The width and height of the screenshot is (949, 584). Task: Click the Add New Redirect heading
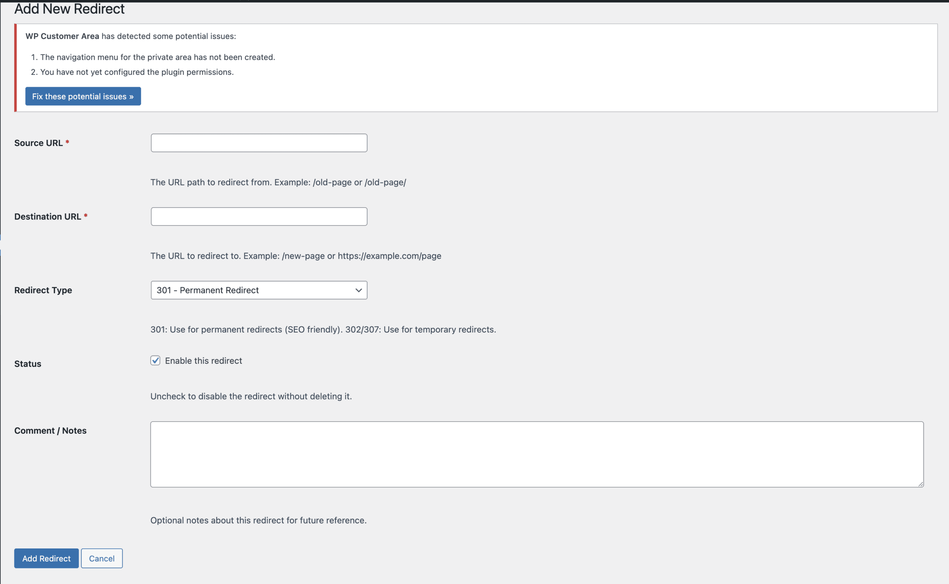(69, 9)
